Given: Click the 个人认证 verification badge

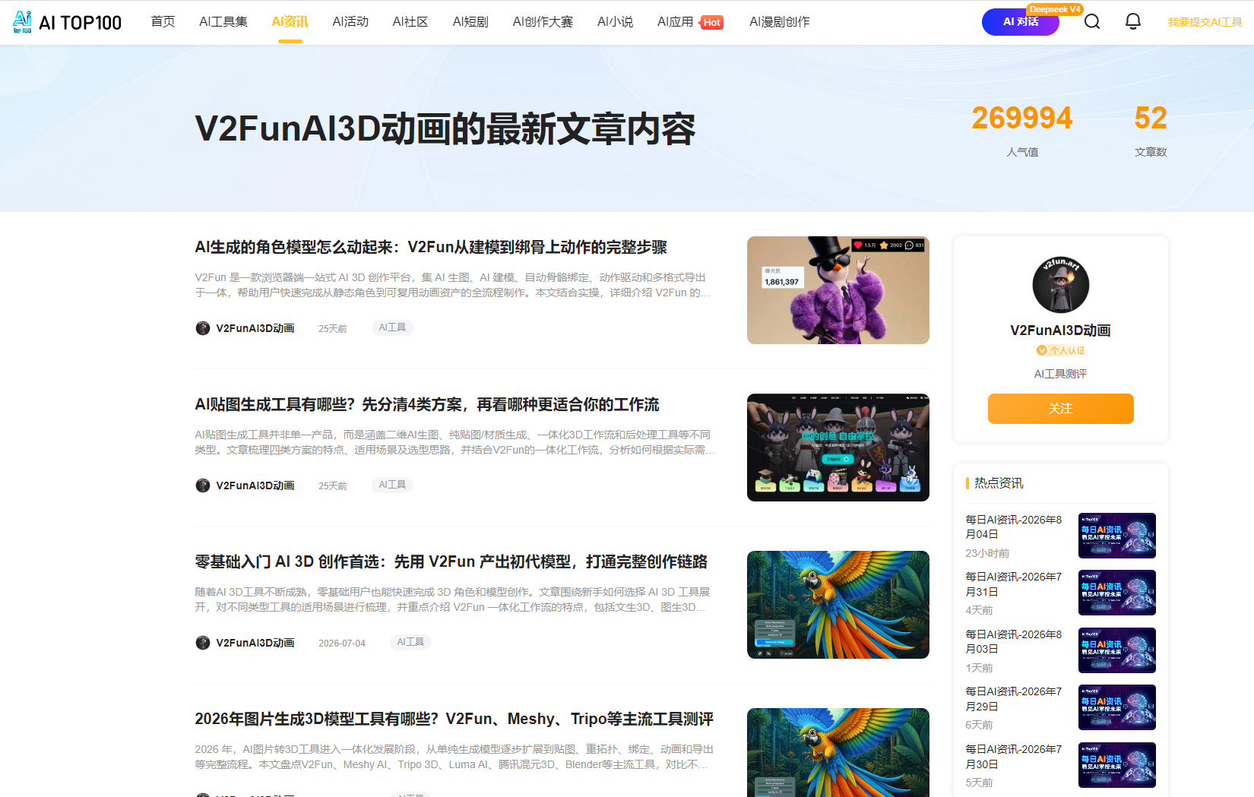Looking at the screenshot, I should pos(1061,350).
